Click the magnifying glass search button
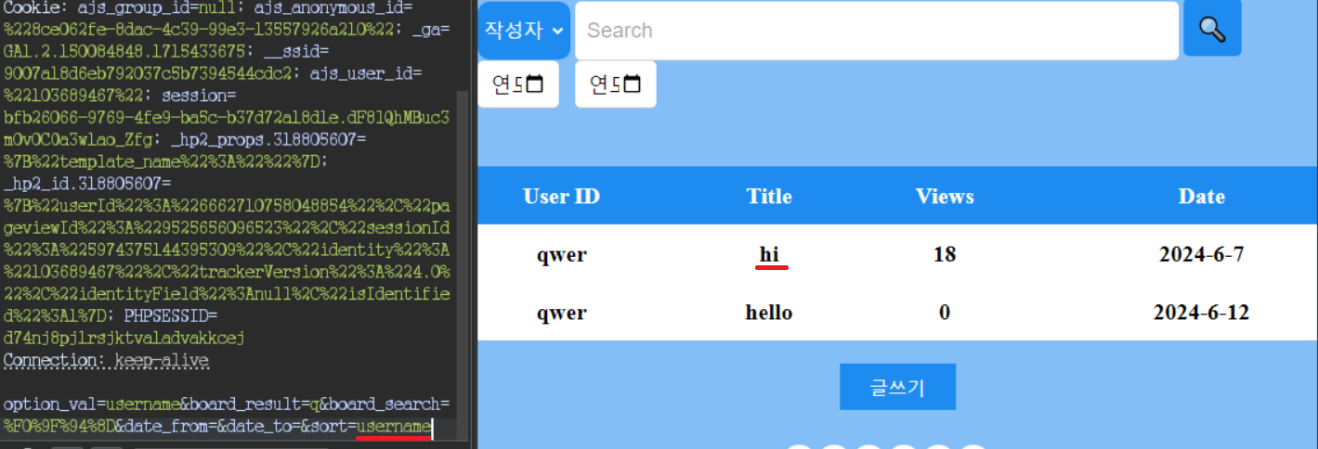Image resolution: width=1318 pixels, height=449 pixels. point(1212,29)
